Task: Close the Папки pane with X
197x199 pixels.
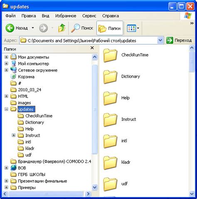Action: point(92,48)
